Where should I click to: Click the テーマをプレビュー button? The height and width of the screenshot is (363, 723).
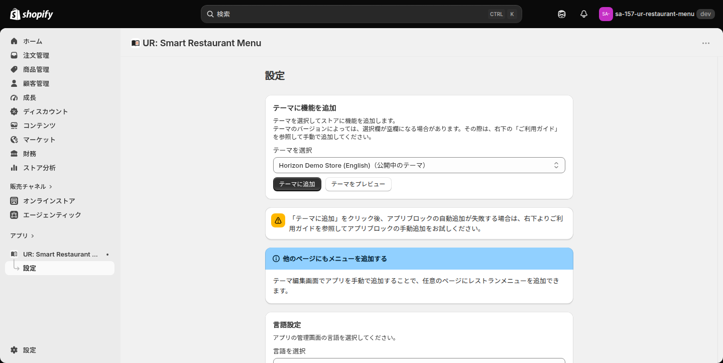coord(358,184)
